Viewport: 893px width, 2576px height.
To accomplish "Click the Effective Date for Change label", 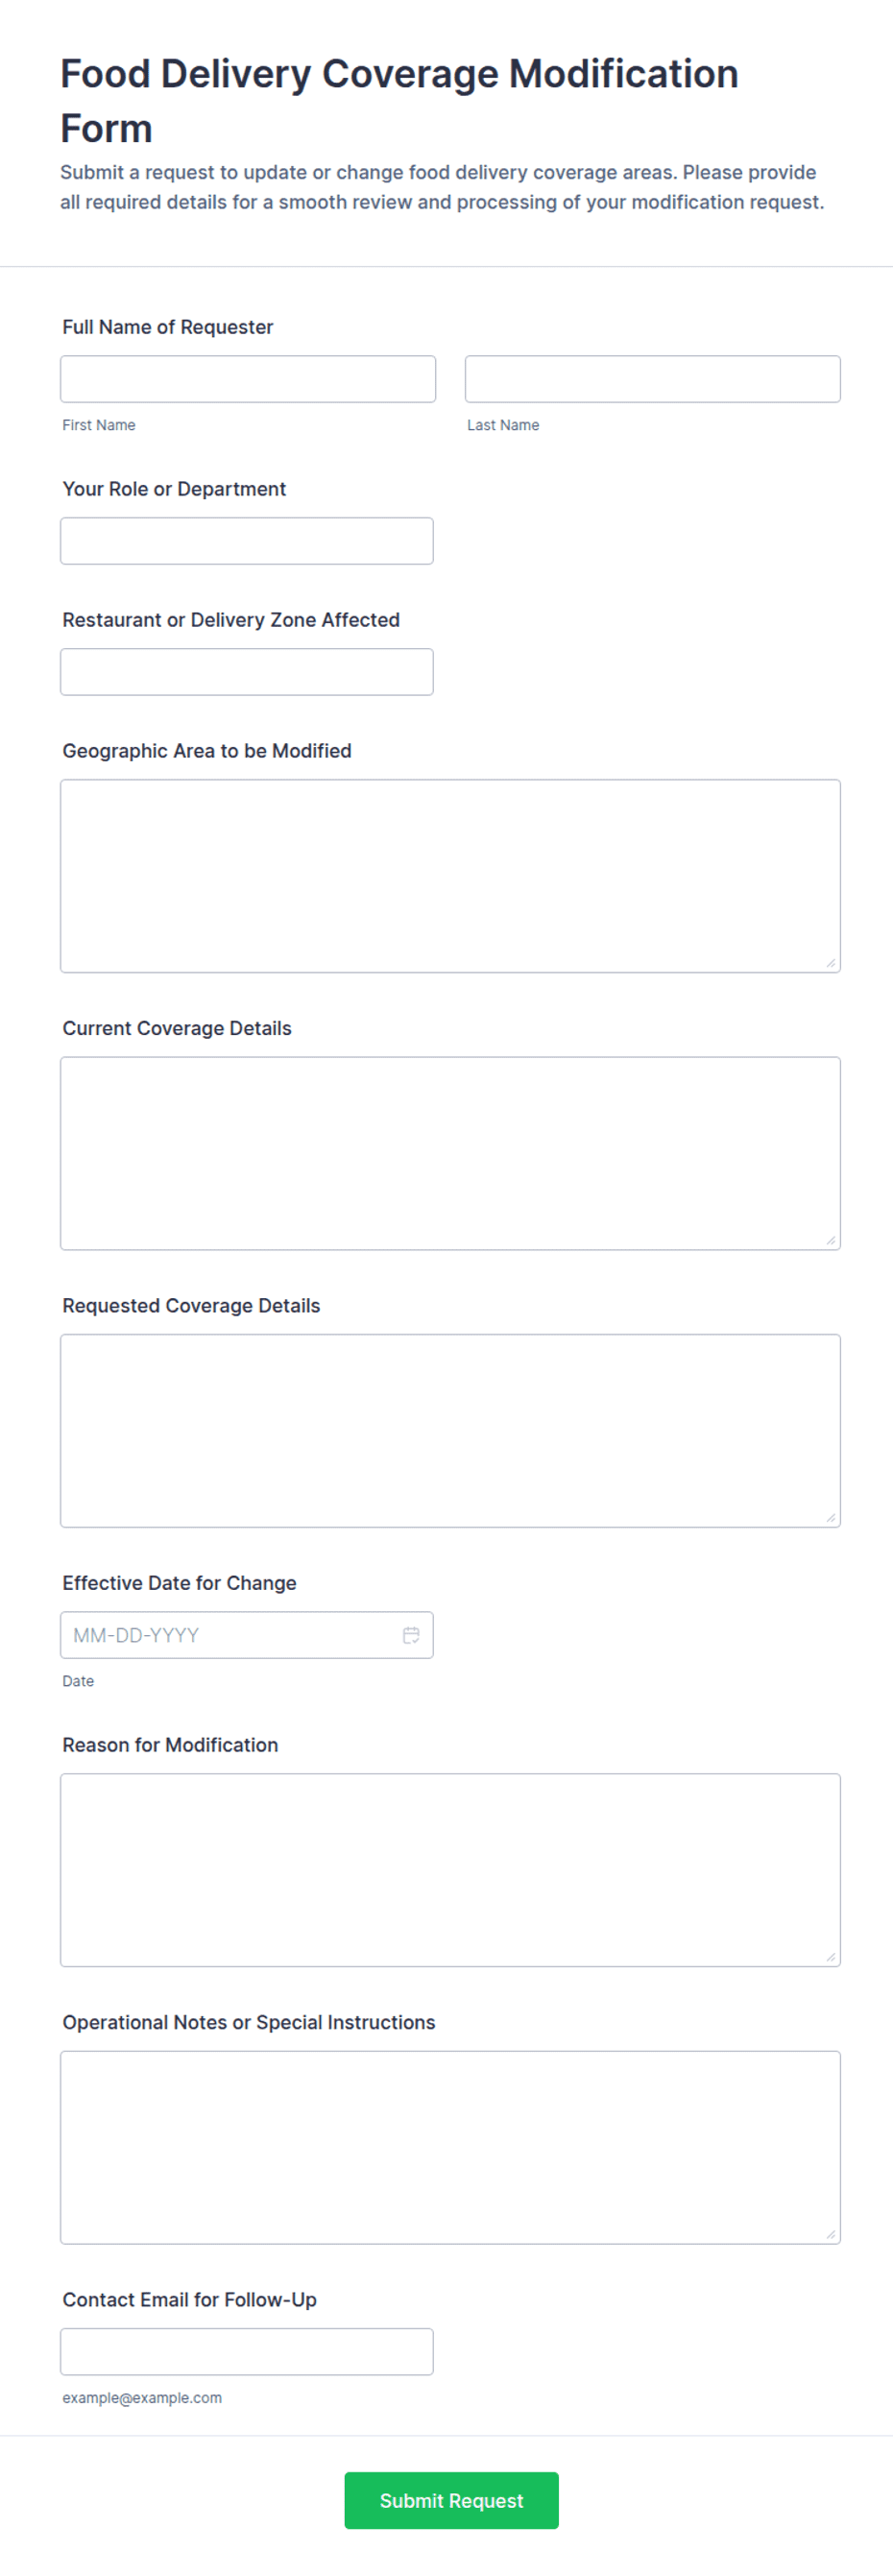I will point(180,1583).
